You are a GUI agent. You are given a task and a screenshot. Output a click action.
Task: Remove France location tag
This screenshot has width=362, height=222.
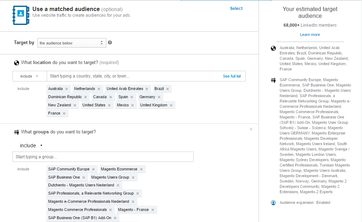64,113
